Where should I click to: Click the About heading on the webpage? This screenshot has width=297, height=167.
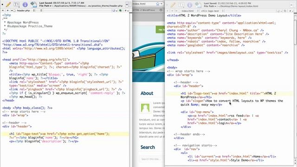(147, 93)
